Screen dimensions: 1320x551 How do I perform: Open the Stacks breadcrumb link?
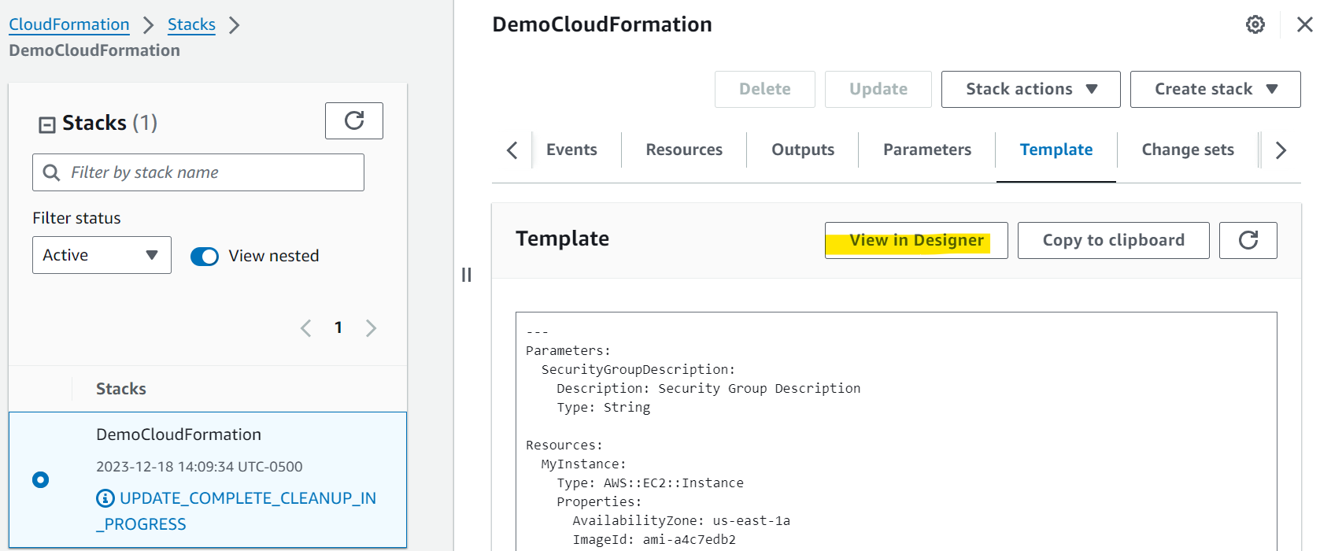191,24
